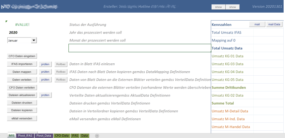Image resolution: width=285 pixels, height=138 pixels.
Task: Select the empty outlined cell below Monat text
Action: click(140, 48)
